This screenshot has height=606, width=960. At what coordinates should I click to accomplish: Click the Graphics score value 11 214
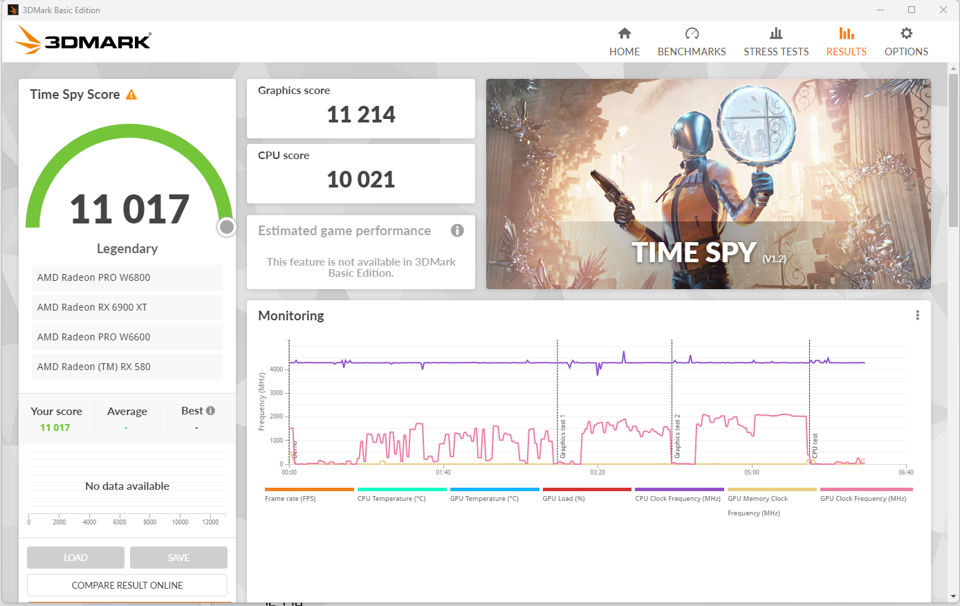[361, 114]
